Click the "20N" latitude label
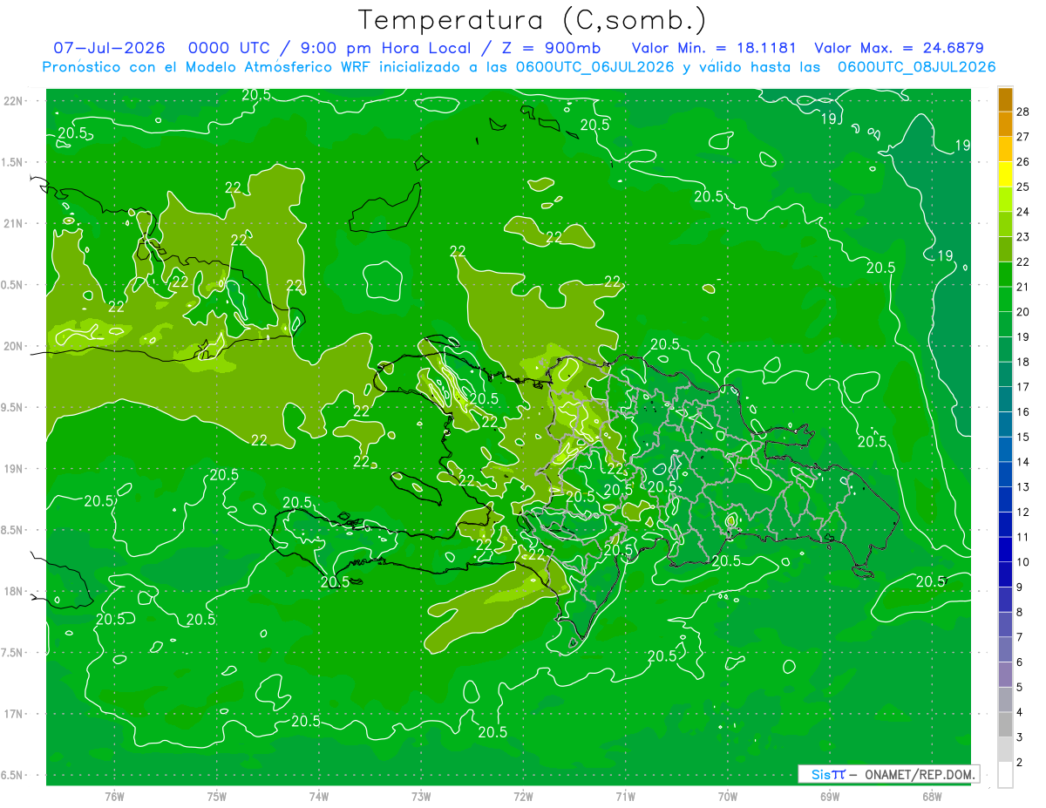The image size is (1046, 808). [x=15, y=347]
